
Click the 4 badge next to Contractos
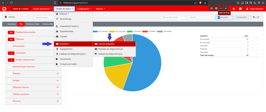[11, 53]
